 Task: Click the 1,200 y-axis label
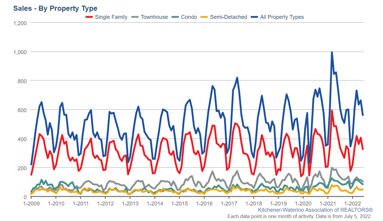coord(20,23)
